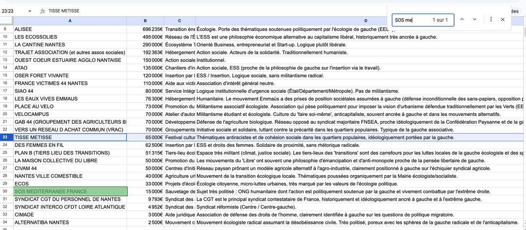Select the all-cells corner box
This screenshot has width=526, height=230.
[7, 21]
